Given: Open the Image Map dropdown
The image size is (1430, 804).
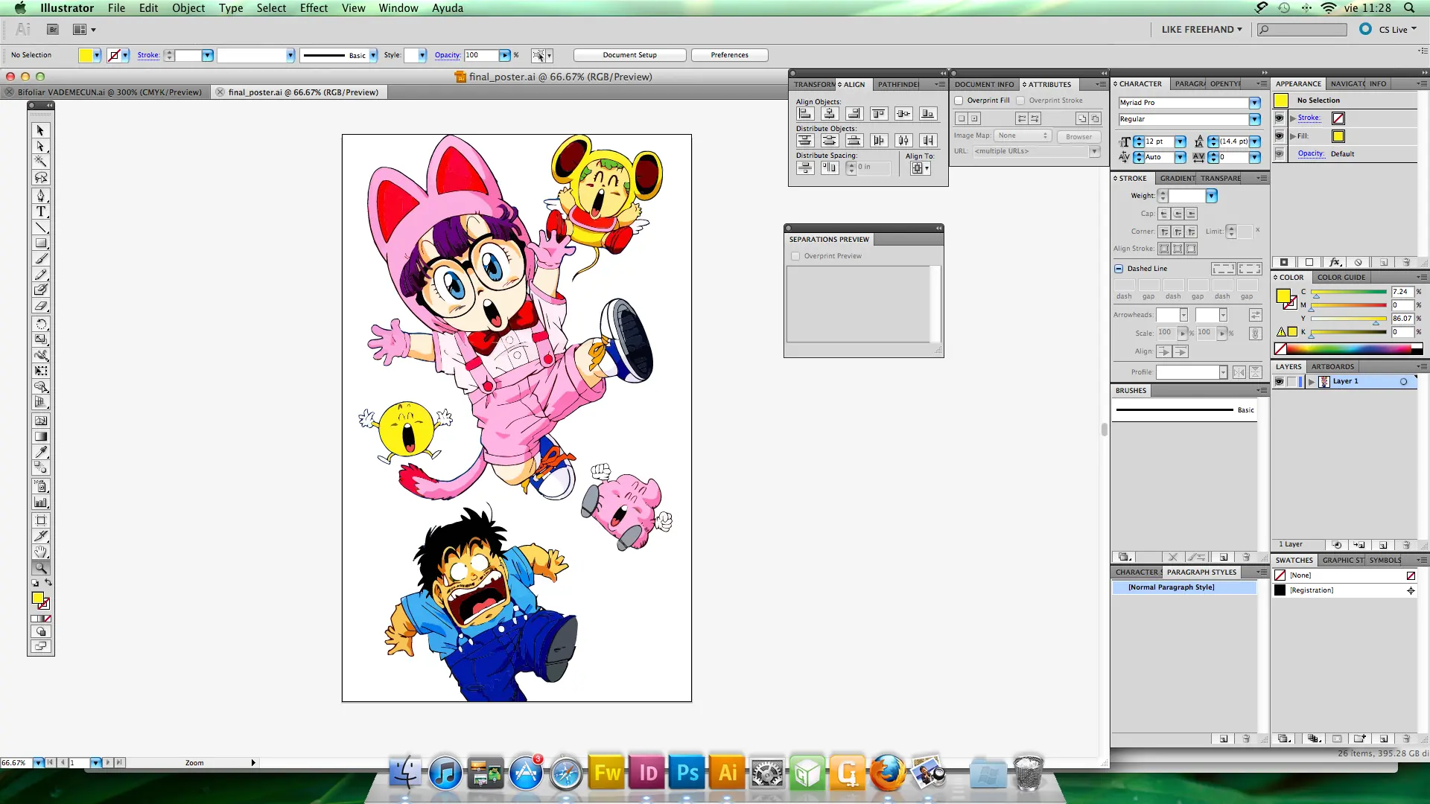Looking at the screenshot, I should (x=1023, y=135).
